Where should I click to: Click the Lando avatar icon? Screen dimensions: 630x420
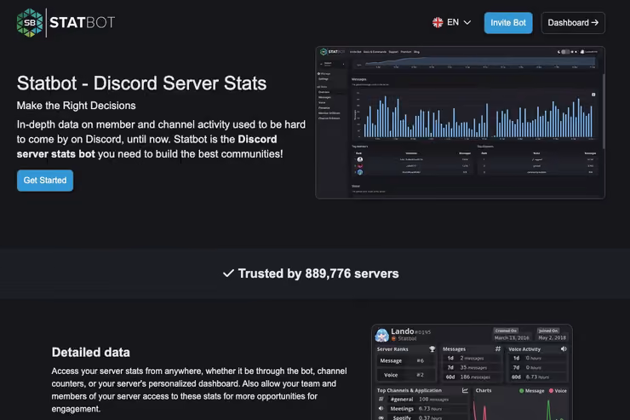[x=381, y=335]
